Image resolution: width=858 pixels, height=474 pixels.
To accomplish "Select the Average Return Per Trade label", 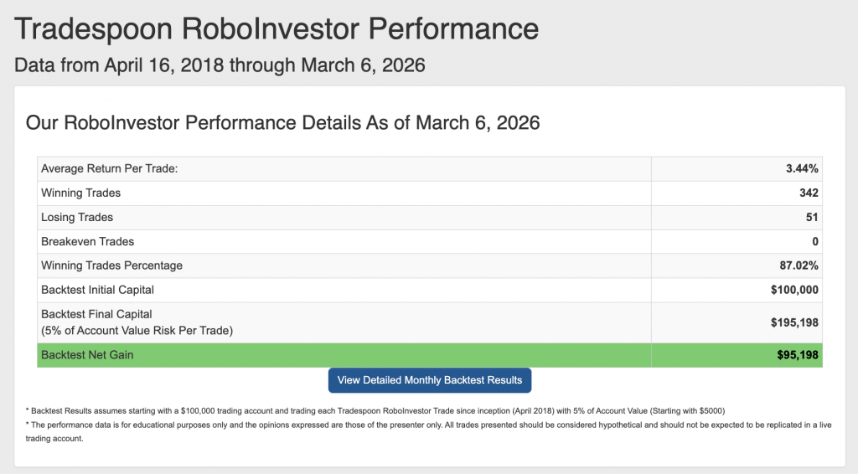I will (x=110, y=169).
